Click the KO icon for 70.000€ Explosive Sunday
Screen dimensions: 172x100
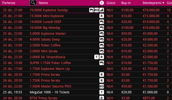[96, 10]
